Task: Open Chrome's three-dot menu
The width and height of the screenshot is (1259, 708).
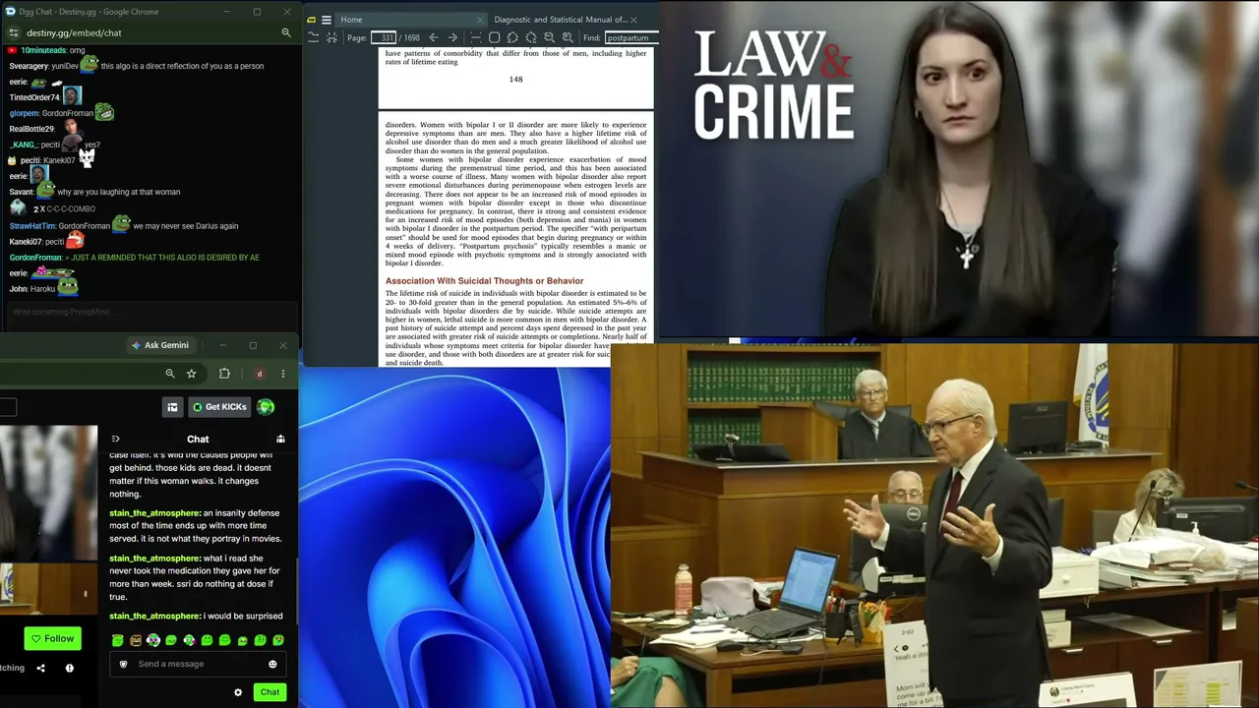Action: click(x=283, y=374)
